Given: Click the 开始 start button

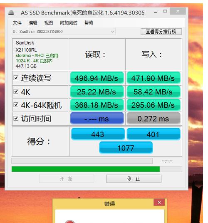Looking at the screenshot, I should pos(67,179).
